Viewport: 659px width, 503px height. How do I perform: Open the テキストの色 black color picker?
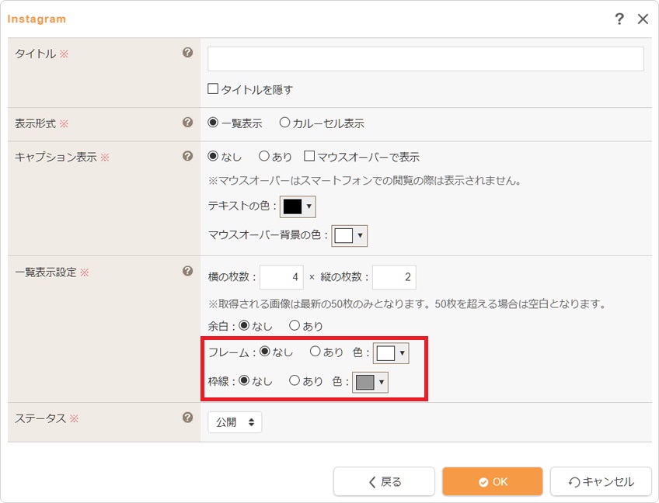[298, 206]
